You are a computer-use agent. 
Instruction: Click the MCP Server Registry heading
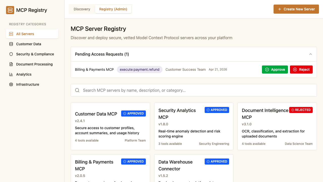point(98,29)
